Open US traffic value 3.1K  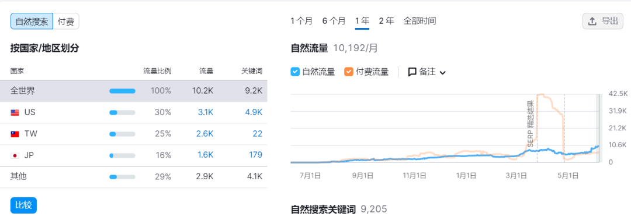(206, 112)
